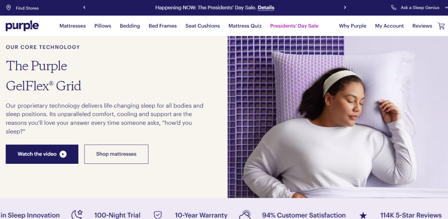448x219 pixels.
Task: Show previous announcement with the left arrow
Action: [84, 7]
